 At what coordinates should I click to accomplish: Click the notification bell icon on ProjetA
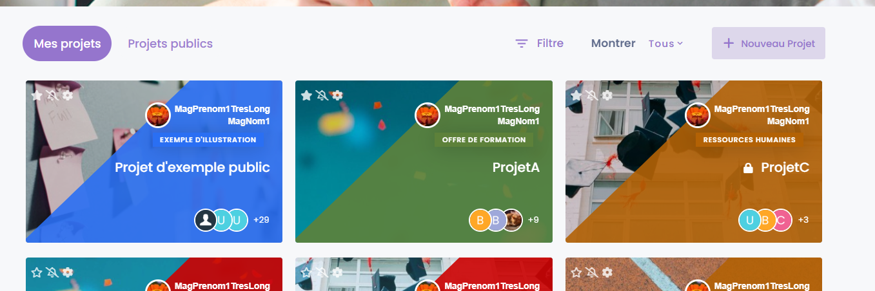pyautogui.click(x=322, y=95)
